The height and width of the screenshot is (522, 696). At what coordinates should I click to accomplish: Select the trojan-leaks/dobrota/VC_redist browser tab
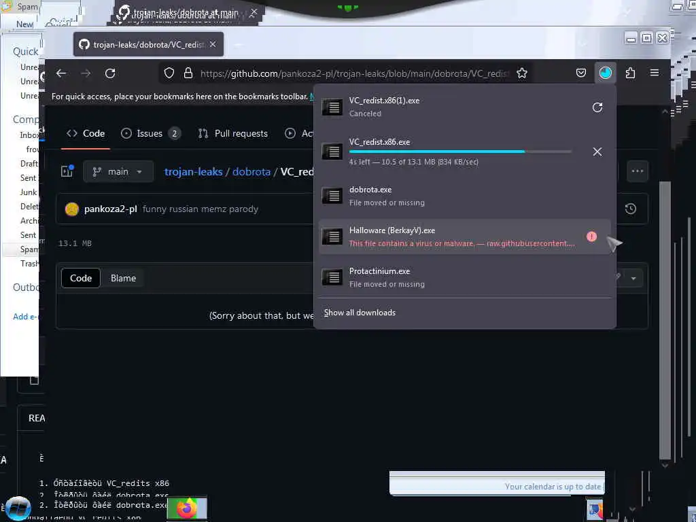(x=148, y=44)
